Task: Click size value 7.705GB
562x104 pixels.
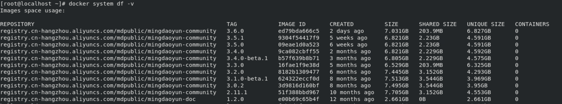Action: (x=396, y=92)
